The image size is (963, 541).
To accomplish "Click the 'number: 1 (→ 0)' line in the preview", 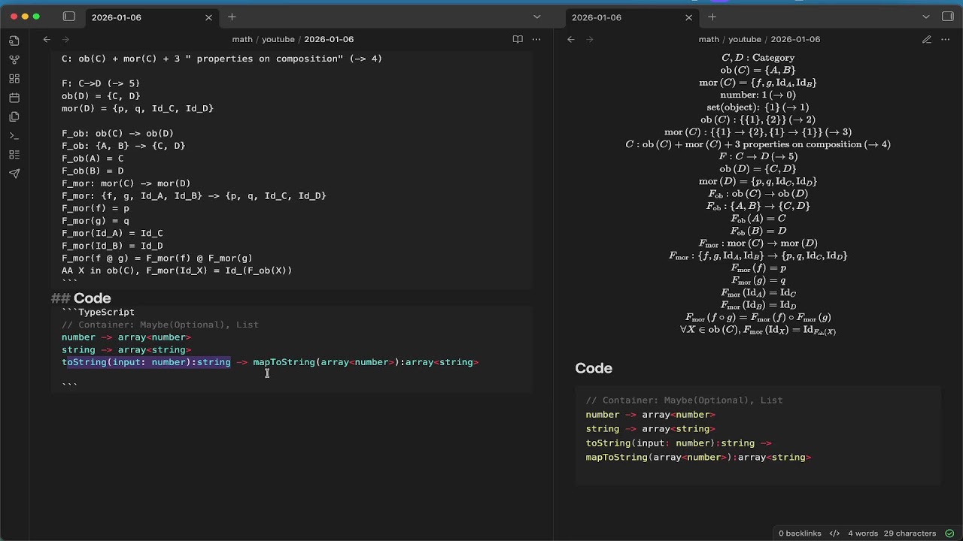I will [758, 95].
